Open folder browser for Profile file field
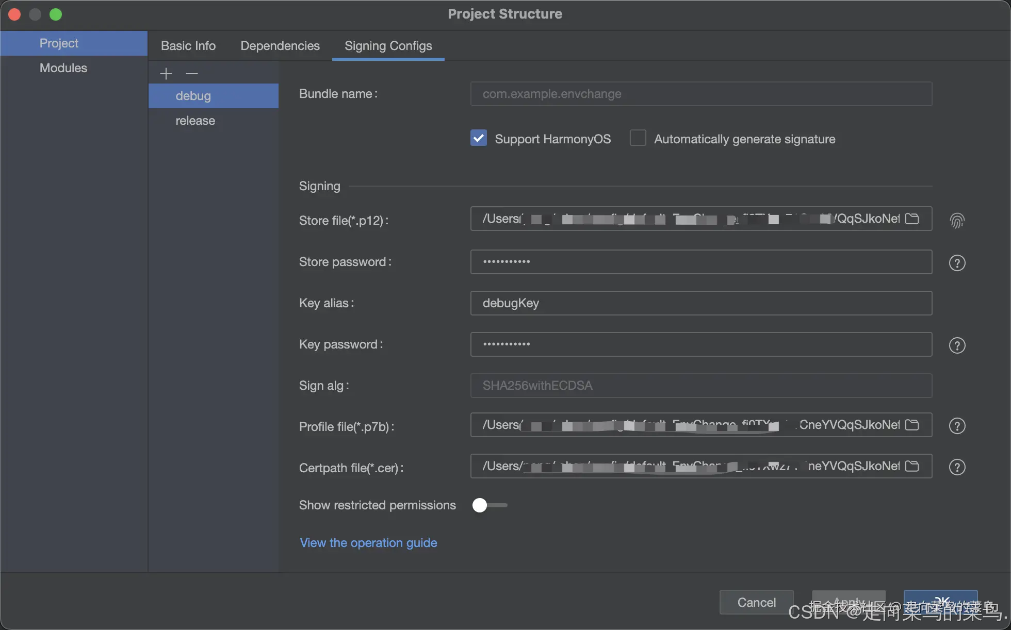This screenshot has height=630, width=1011. (x=912, y=425)
